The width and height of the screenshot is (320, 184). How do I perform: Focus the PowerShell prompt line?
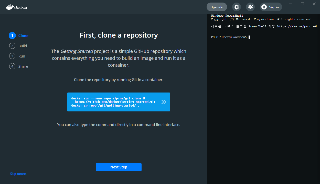[231, 37]
